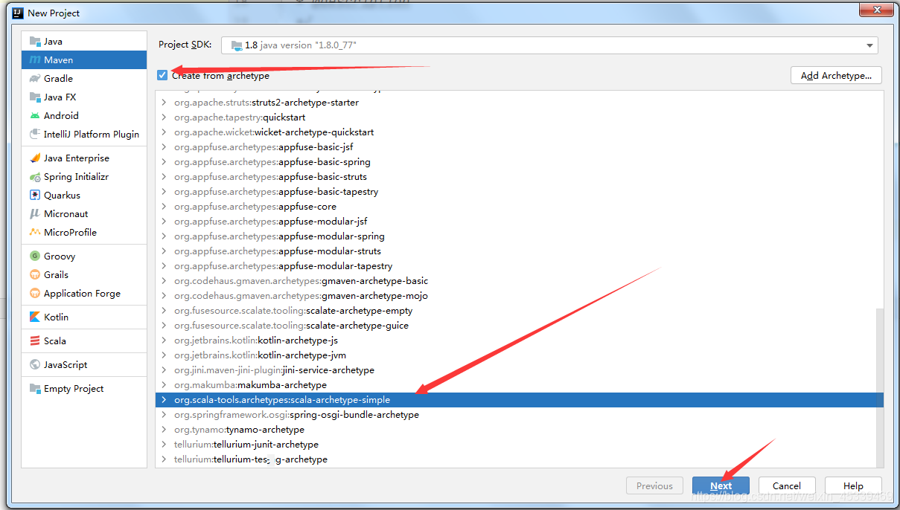Select the Java Enterprise icon
The height and width of the screenshot is (510, 900).
(x=34, y=158)
